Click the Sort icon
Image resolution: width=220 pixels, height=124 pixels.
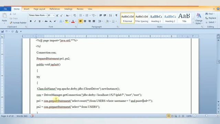pyautogui.click(x=111, y=15)
